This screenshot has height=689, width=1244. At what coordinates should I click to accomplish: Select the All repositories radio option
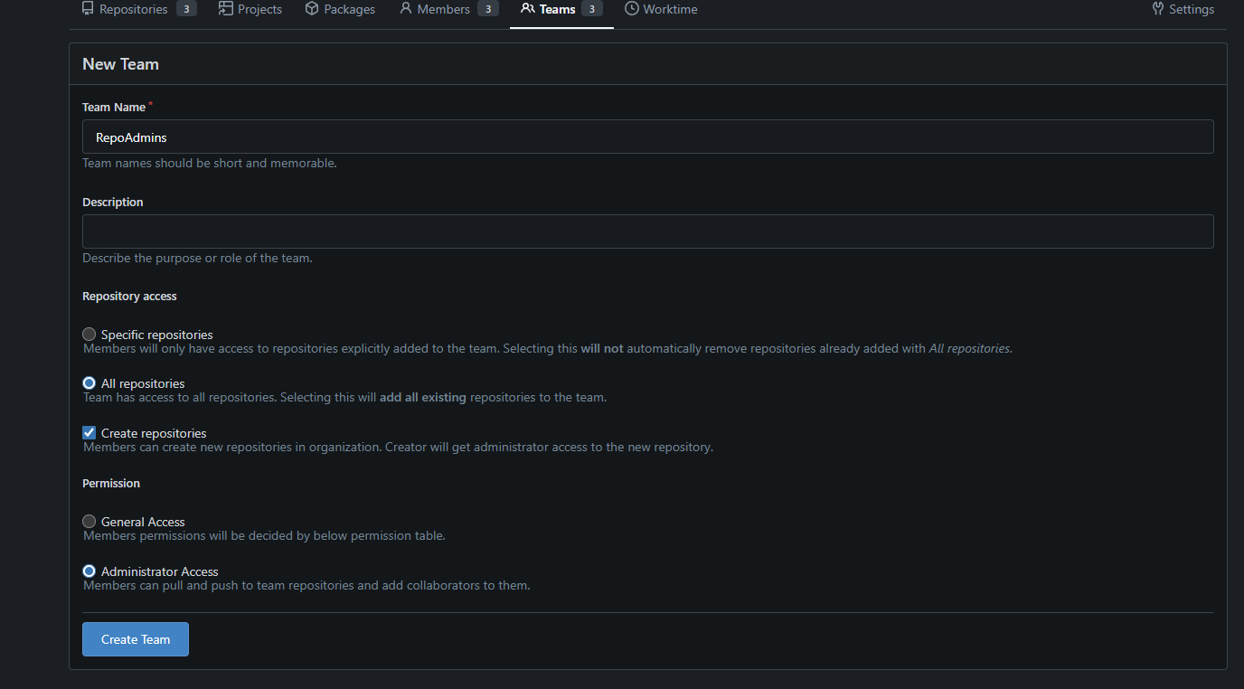click(x=89, y=383)
